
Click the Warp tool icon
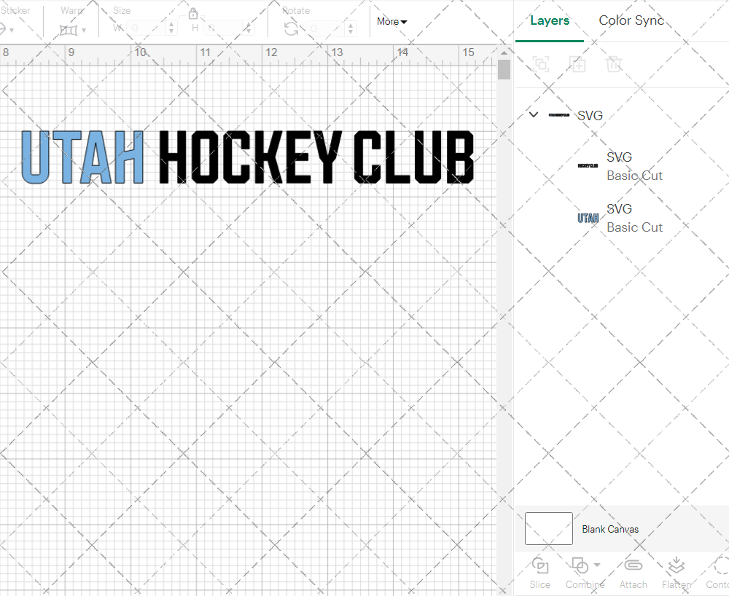[69, 29]
